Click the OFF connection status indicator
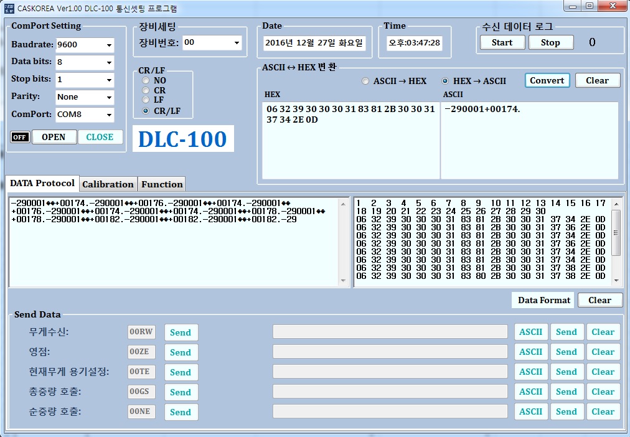The width and height of the screenshot is (630, 437). tap(20, 137)
